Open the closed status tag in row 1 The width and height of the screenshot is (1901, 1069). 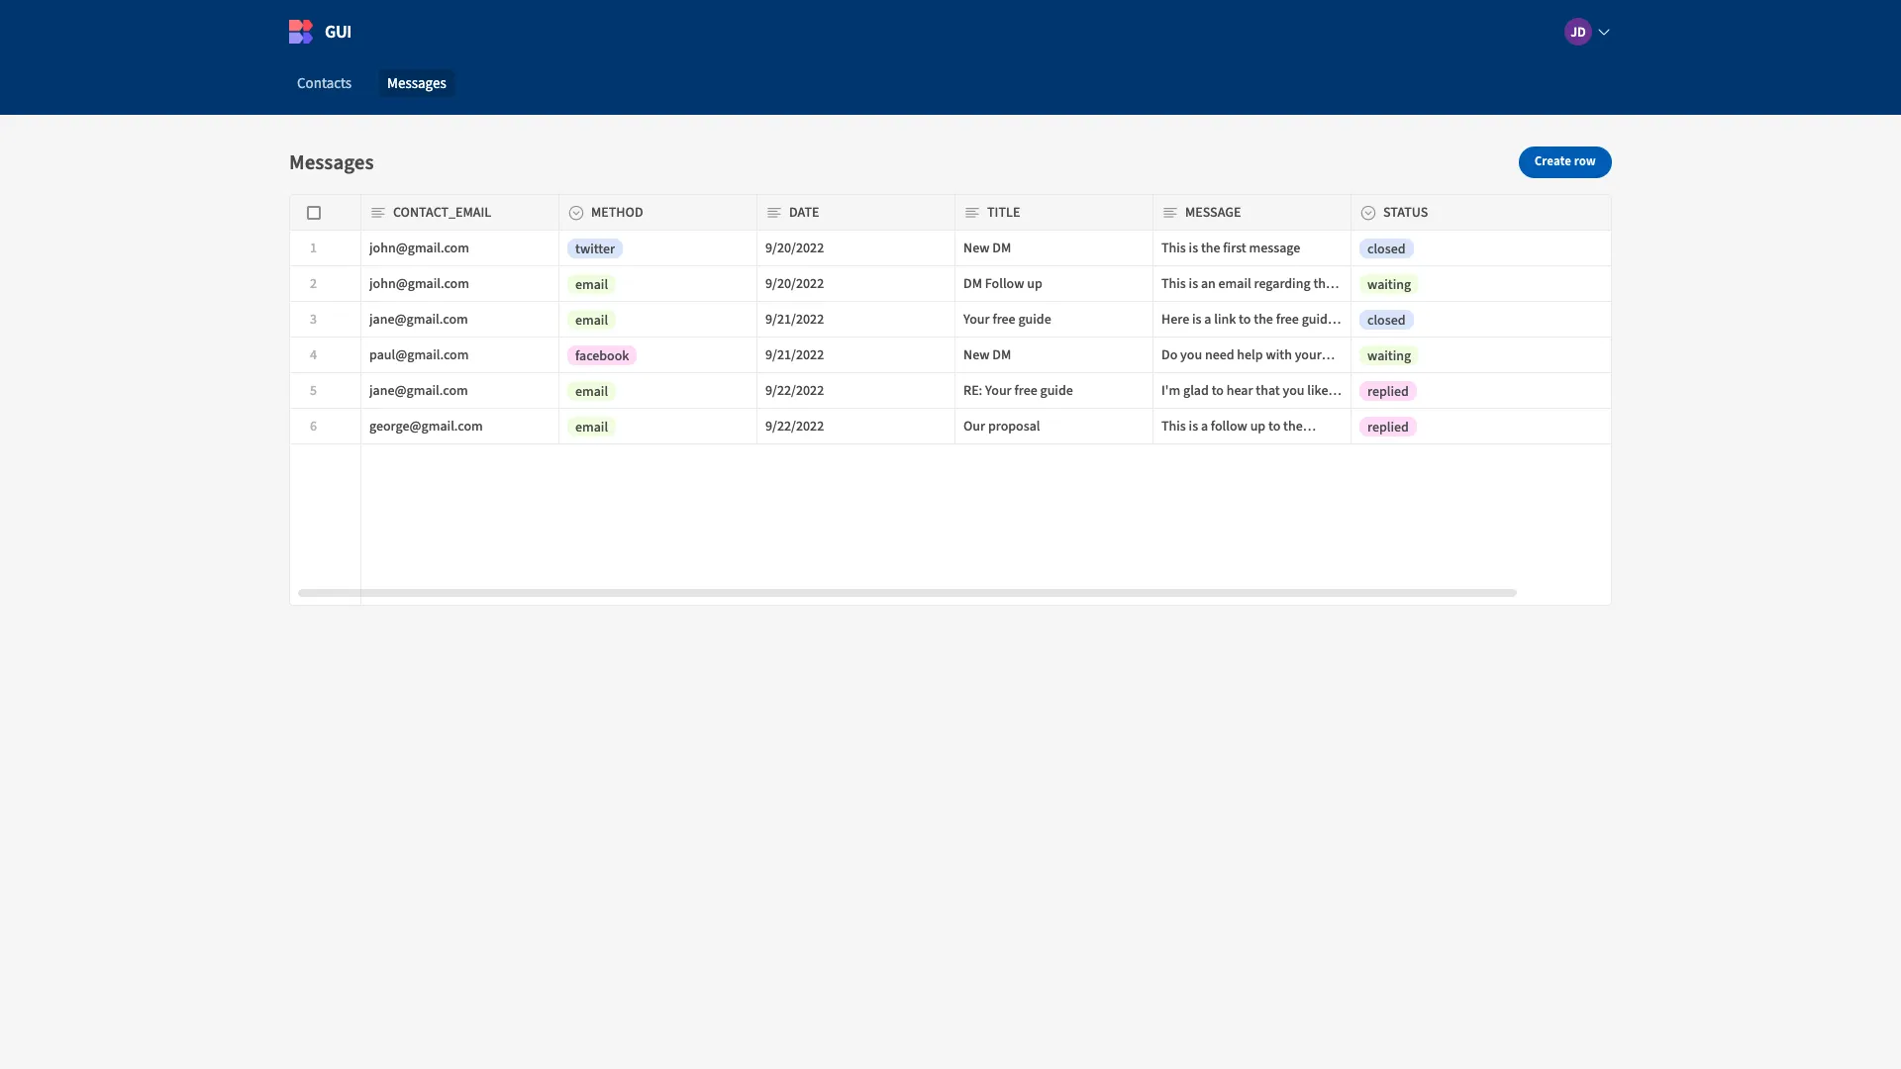tap(1385, 248)
